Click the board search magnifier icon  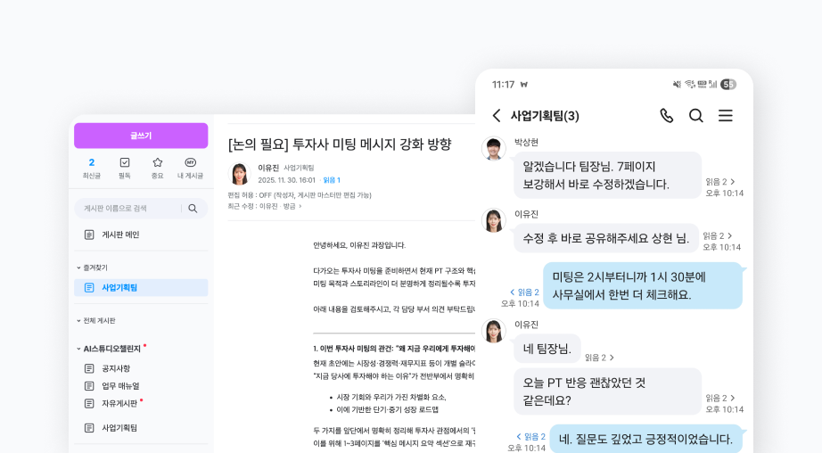[193, 208]
